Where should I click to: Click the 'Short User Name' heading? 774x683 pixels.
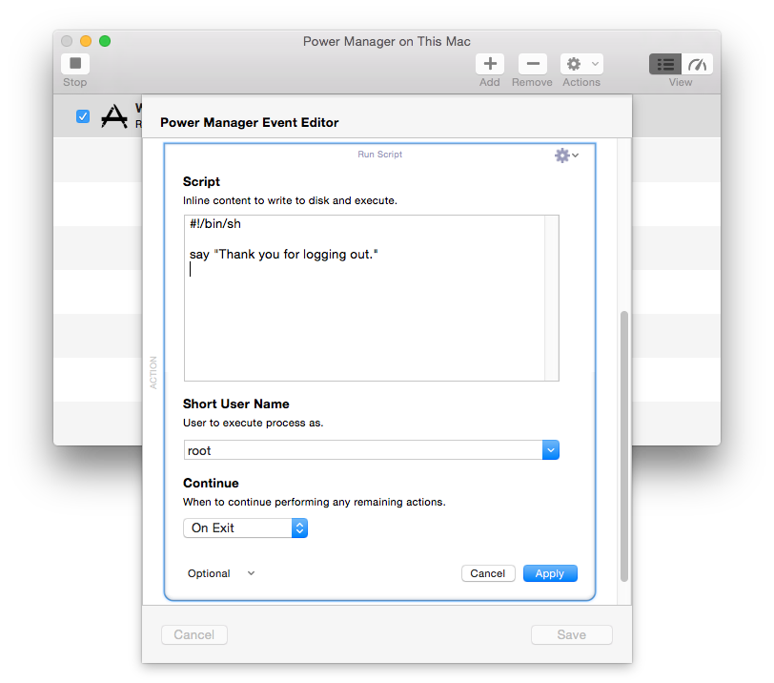tap(236, 404)
